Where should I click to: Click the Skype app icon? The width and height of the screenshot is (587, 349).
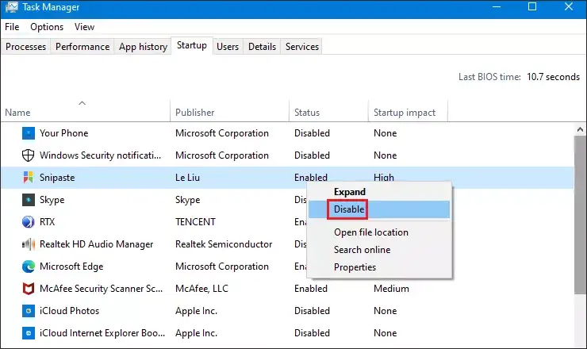pos(28,200)
